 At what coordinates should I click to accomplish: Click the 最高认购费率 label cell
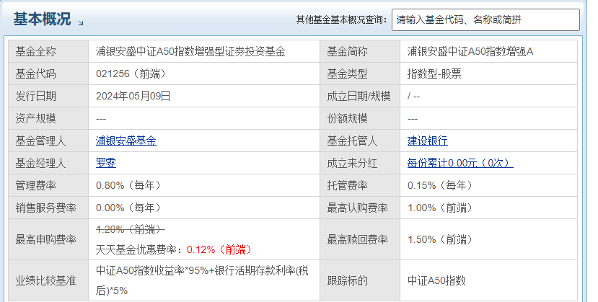pyautogui.click(x=360, y=208)
